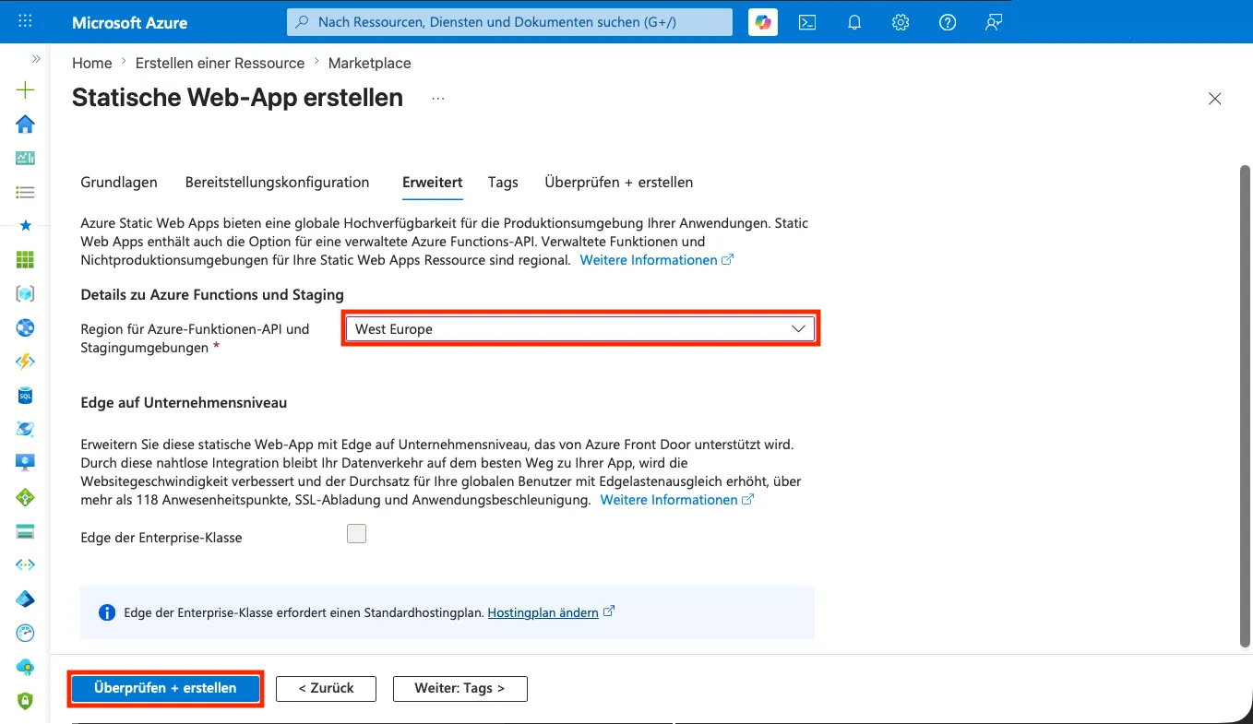
Task: Go back with the Zurück button
Action: click(327, 688)
